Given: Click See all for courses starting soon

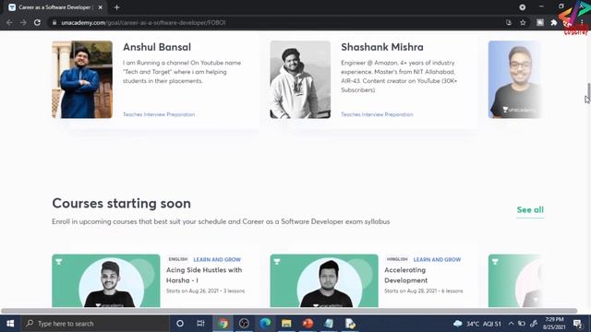Looking at the screenshot, I should (x=530, y=209).
